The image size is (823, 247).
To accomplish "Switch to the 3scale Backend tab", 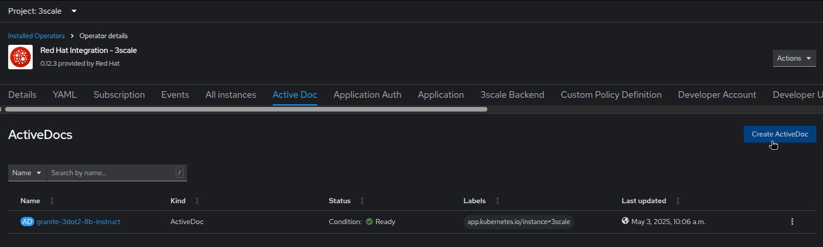I will click(x=512, y=95).
